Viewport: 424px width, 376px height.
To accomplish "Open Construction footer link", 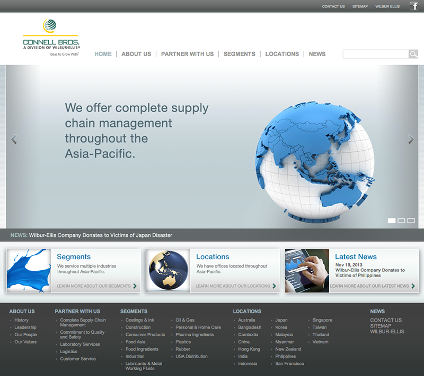I will pos(138,327).
